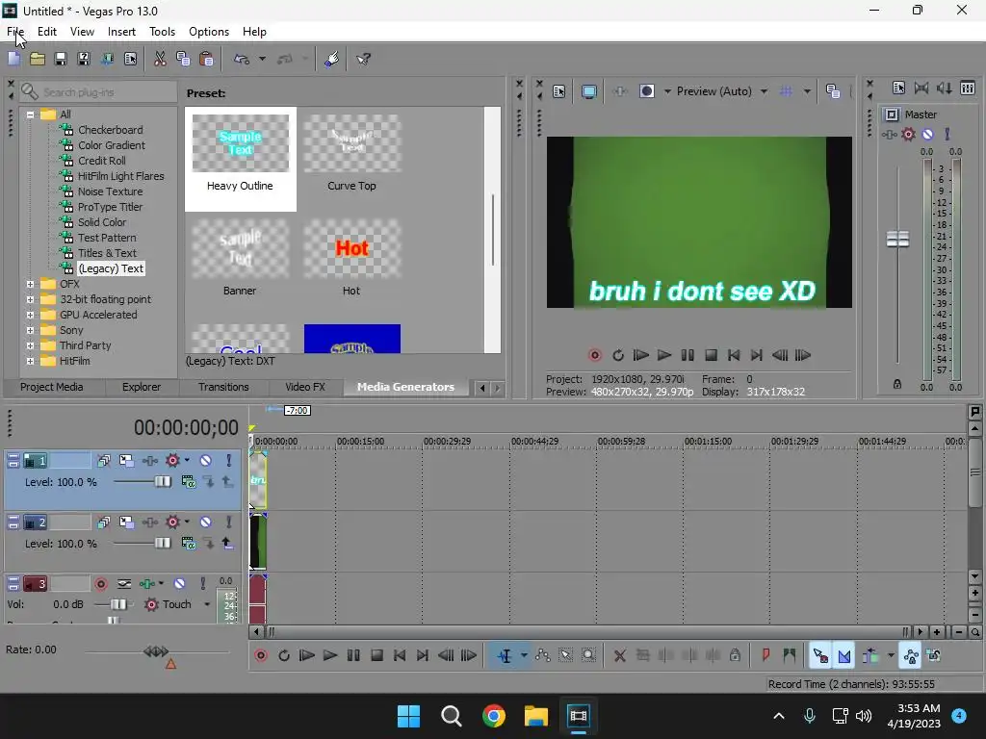The image size is (986, 739).
Task: Click Copy Snapshot to Clipboard icon
Action: point(833,91)
